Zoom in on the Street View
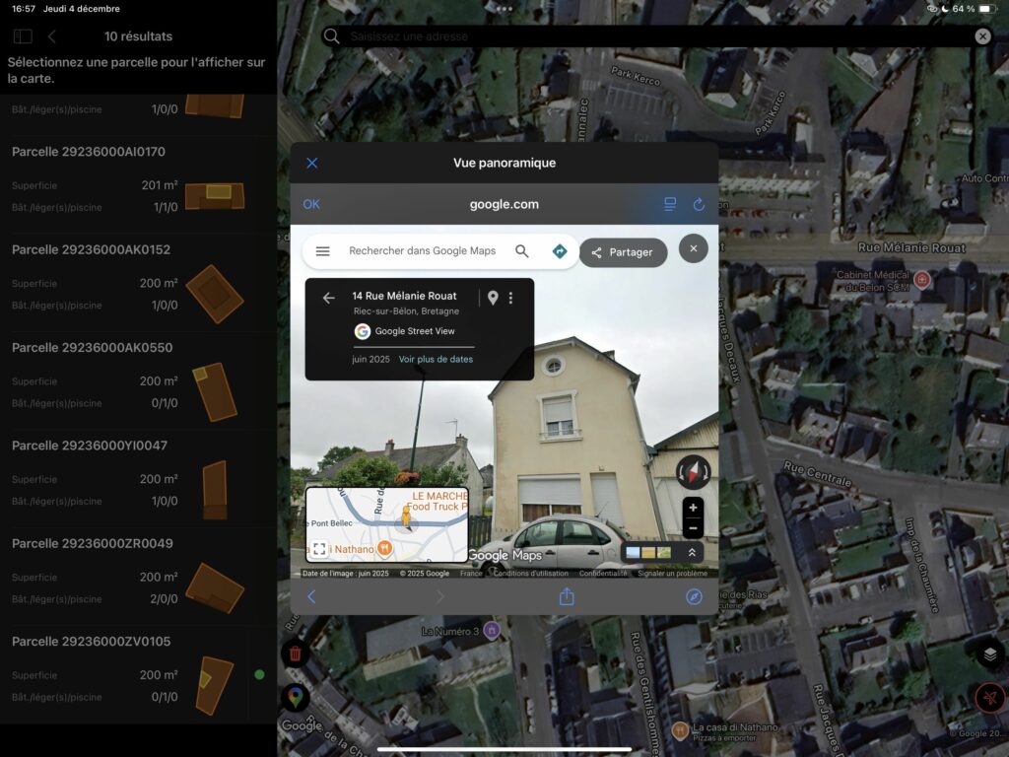 (694, 508)
